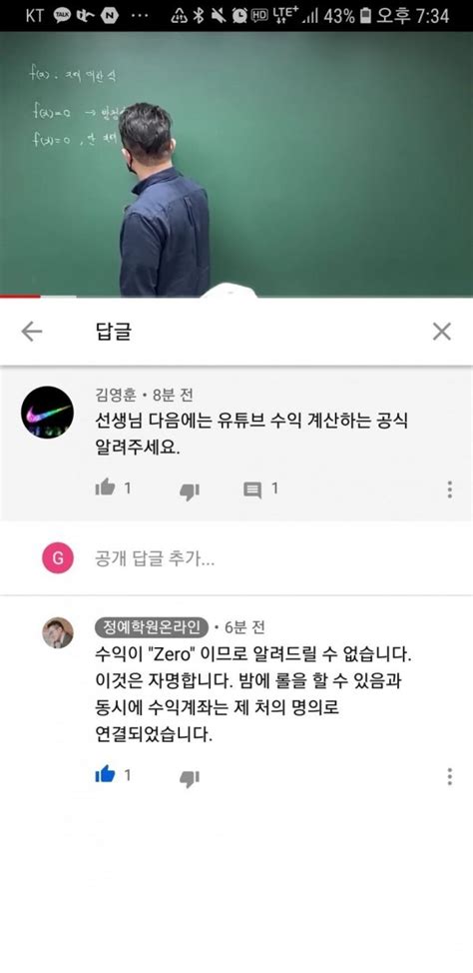Tap the Naver N notification icon
This screenshot has height=973, width=473.
(x=109, y=16)
